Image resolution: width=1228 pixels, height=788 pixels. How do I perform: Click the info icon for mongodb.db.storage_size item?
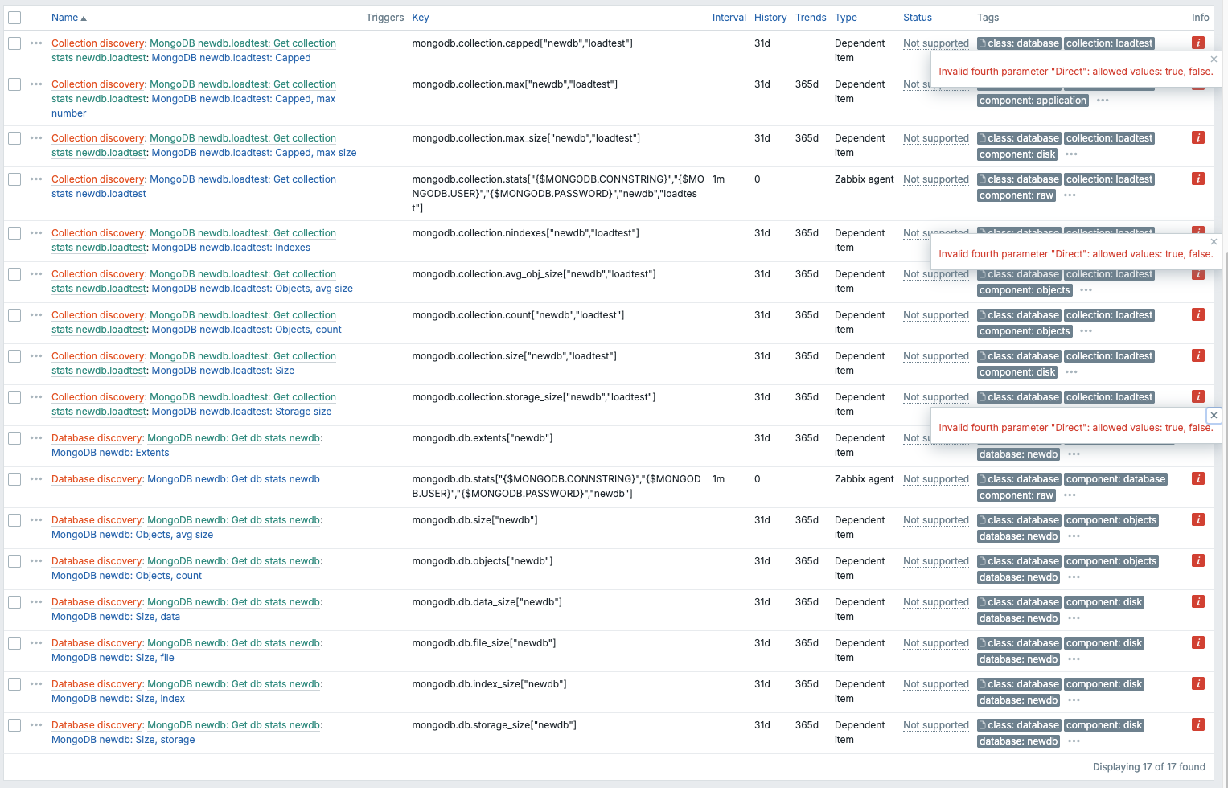coord(1197,725)
